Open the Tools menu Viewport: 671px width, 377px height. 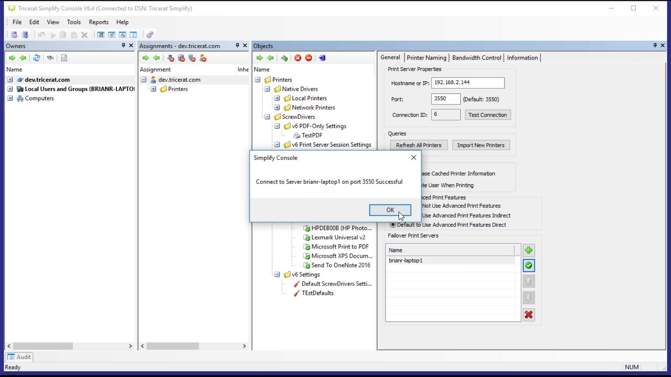tap(74, 22)
